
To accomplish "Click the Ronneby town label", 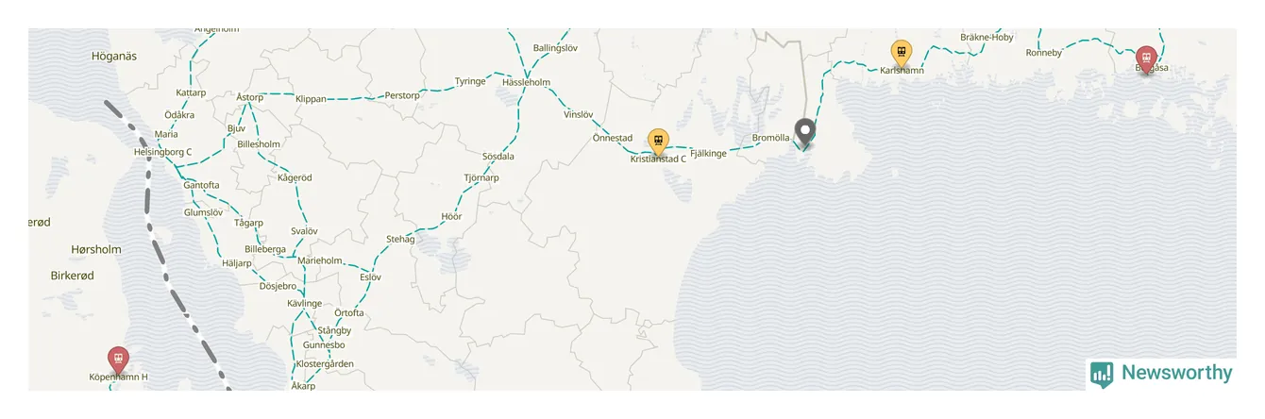I will 1044,53.
